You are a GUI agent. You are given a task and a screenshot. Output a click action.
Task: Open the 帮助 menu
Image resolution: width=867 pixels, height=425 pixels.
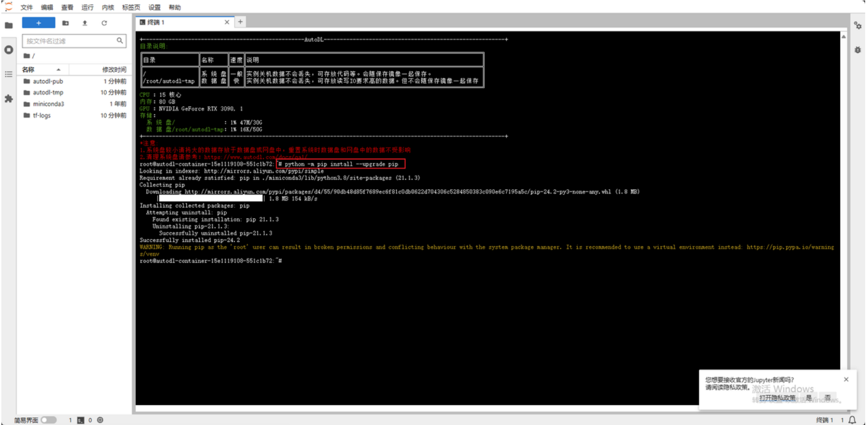(174, 7)
